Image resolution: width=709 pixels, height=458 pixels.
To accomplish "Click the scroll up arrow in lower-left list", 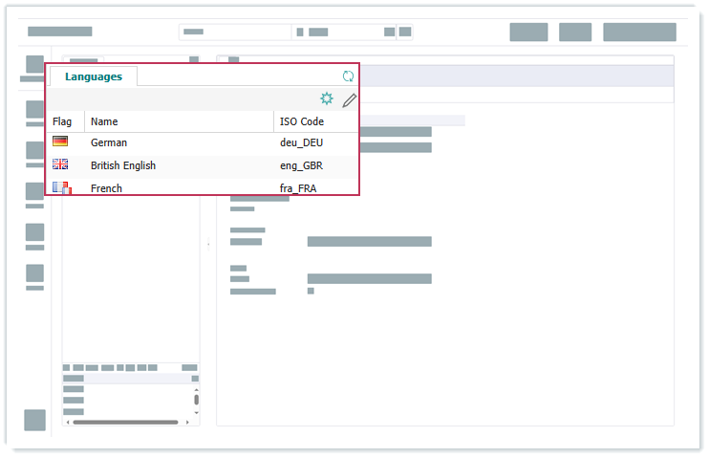I will (x=196, y=389).
